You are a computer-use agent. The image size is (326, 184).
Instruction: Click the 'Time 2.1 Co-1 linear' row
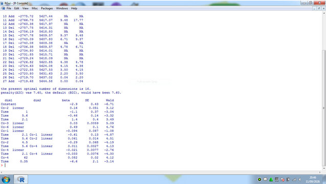pyautogui.click(x=57, y=134)
